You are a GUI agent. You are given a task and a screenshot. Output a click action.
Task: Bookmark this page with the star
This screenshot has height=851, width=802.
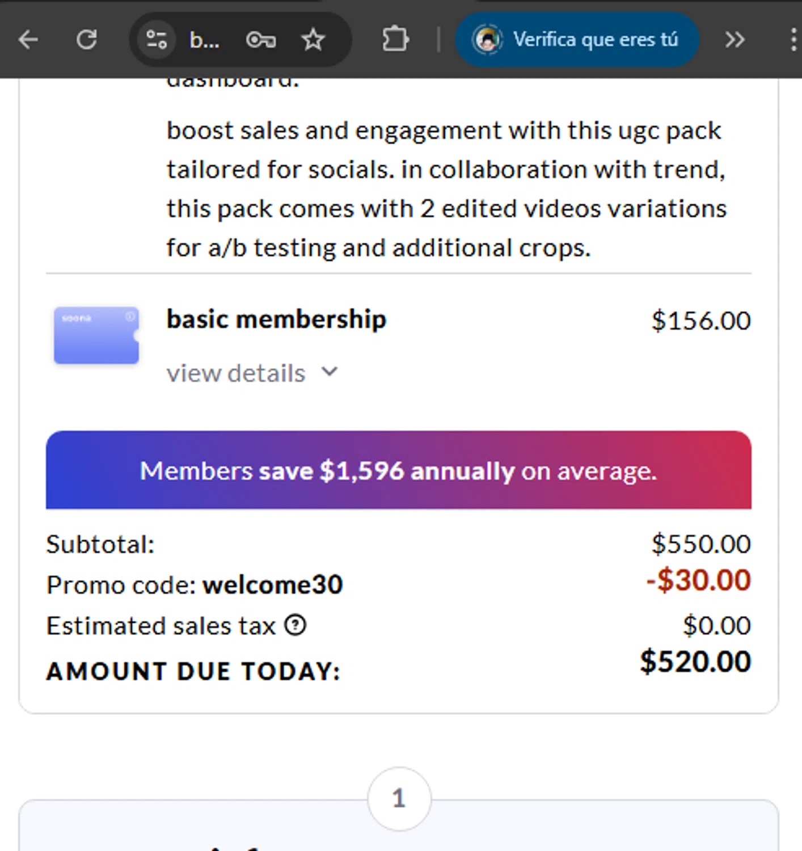pos(313,40)
